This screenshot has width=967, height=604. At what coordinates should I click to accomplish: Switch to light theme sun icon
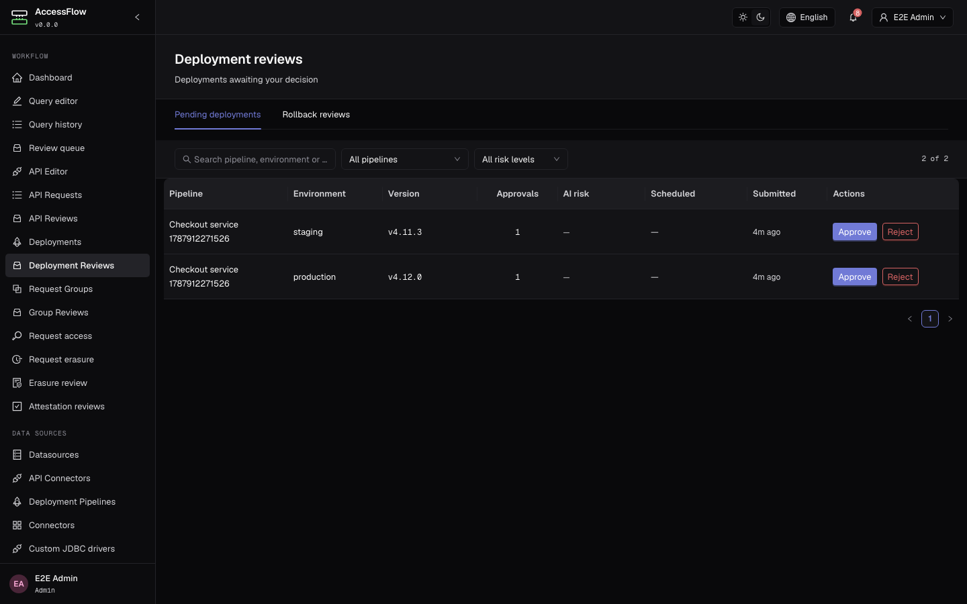743,17
